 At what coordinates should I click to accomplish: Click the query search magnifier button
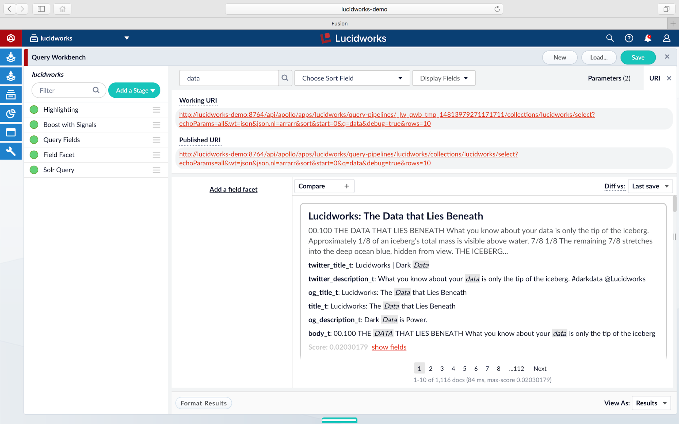tap(285, 78)
